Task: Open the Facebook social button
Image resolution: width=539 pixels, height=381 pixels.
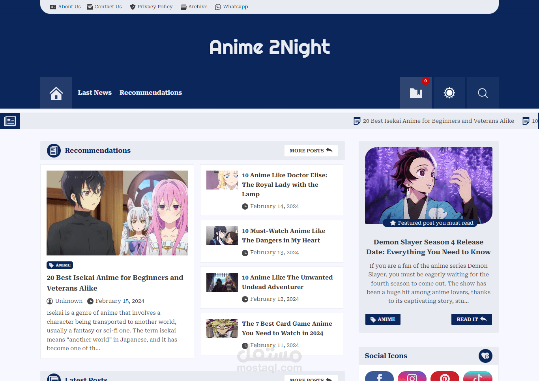Action: pyautogui.click(x=379, y=377)
